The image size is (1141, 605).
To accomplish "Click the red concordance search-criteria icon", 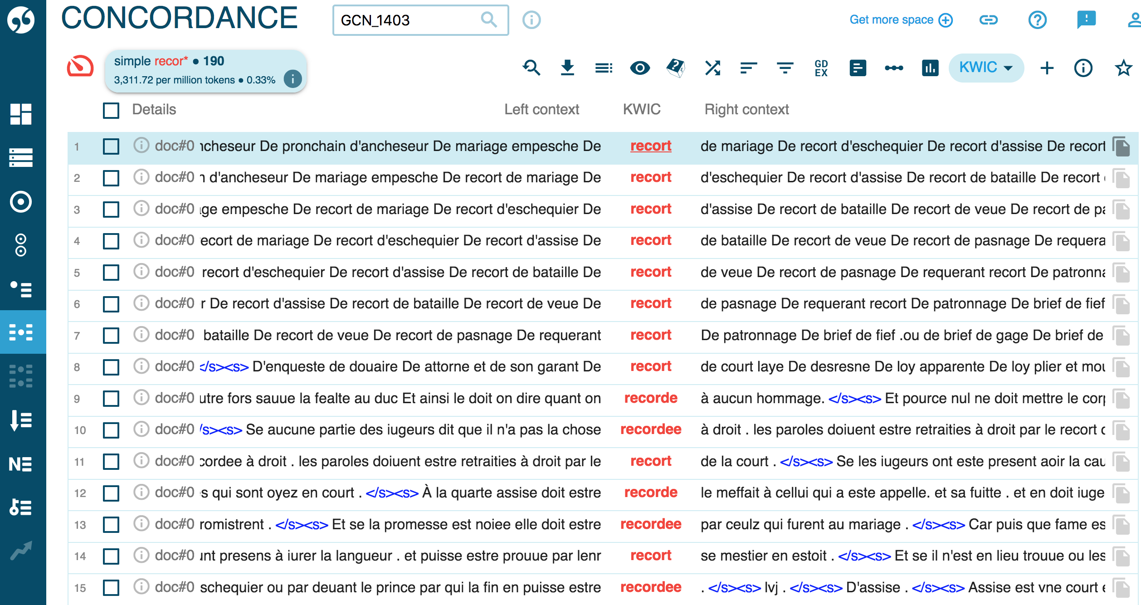I will [80, 67].
